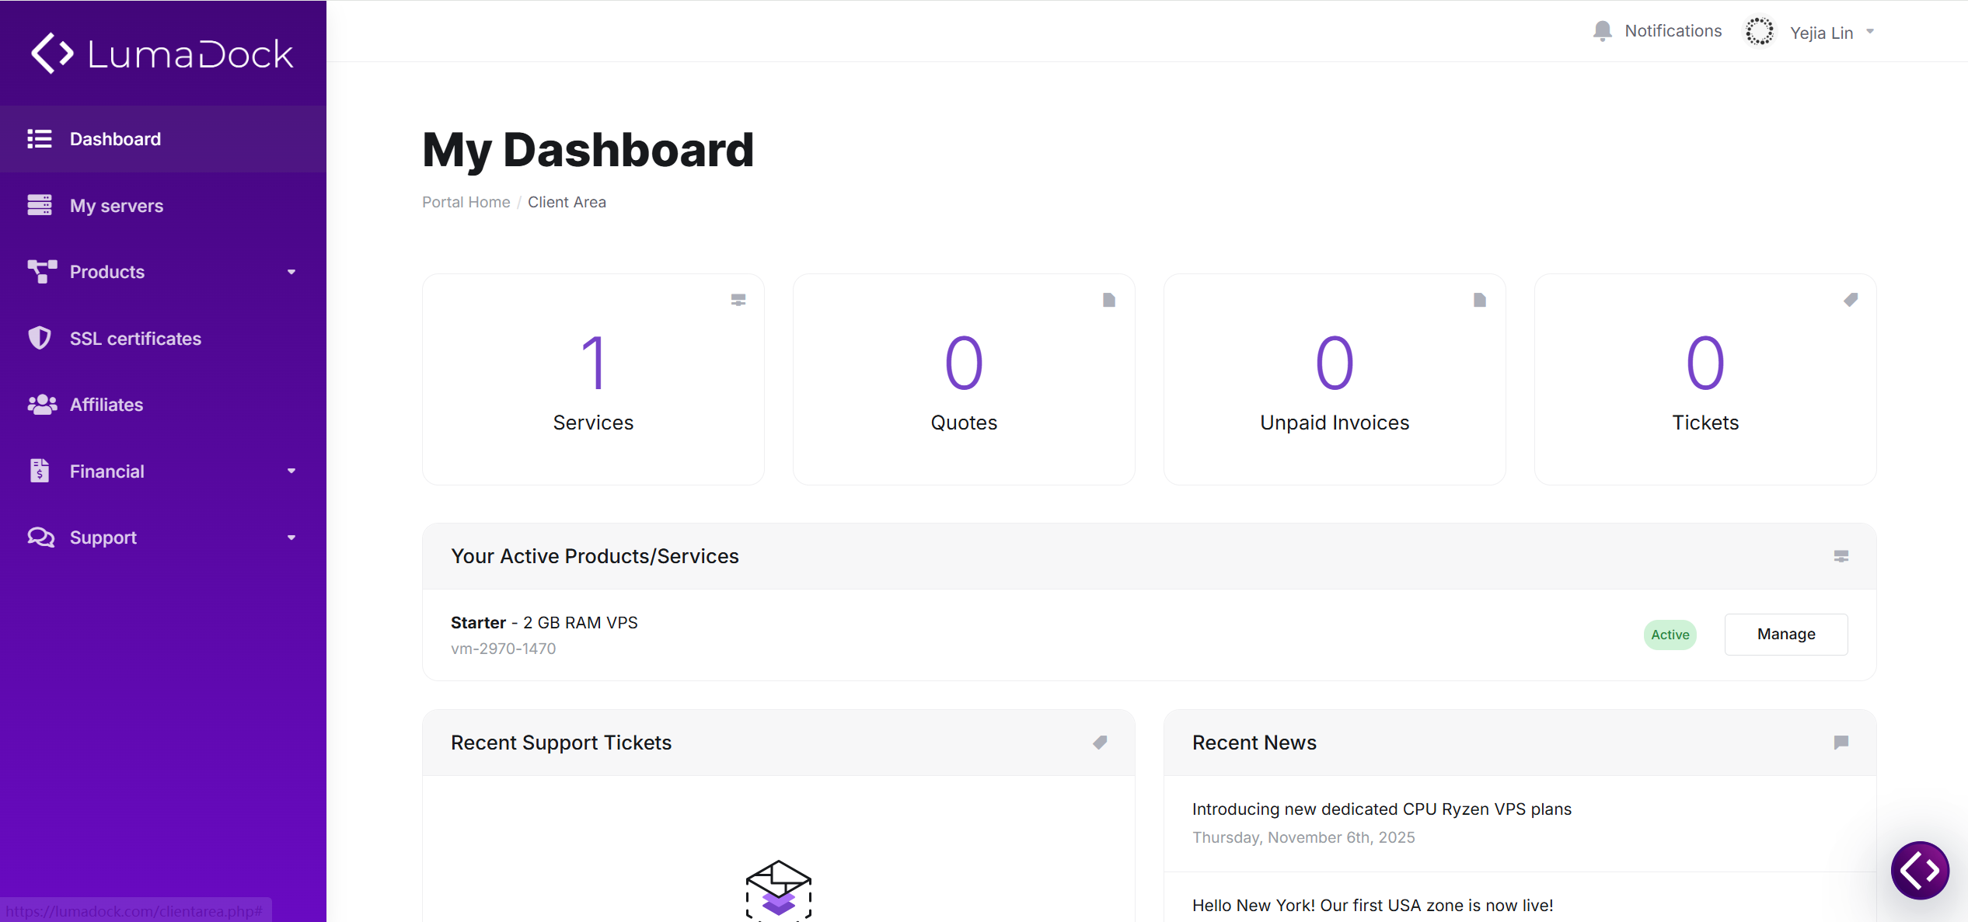Viewport: 1968px width, 922px height.
Task: Expand the Products sidebar menu
Action: (x=163, y=272)
